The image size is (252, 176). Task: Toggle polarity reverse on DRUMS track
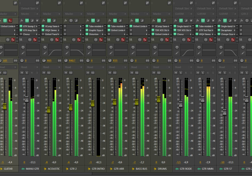point(169,3)
